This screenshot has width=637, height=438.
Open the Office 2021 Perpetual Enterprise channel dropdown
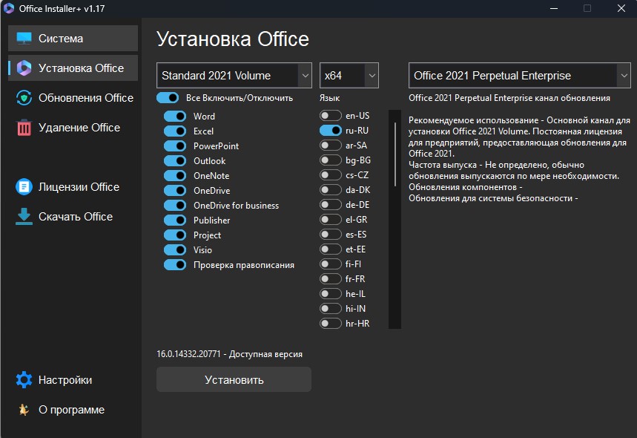(x=520, y=75)
